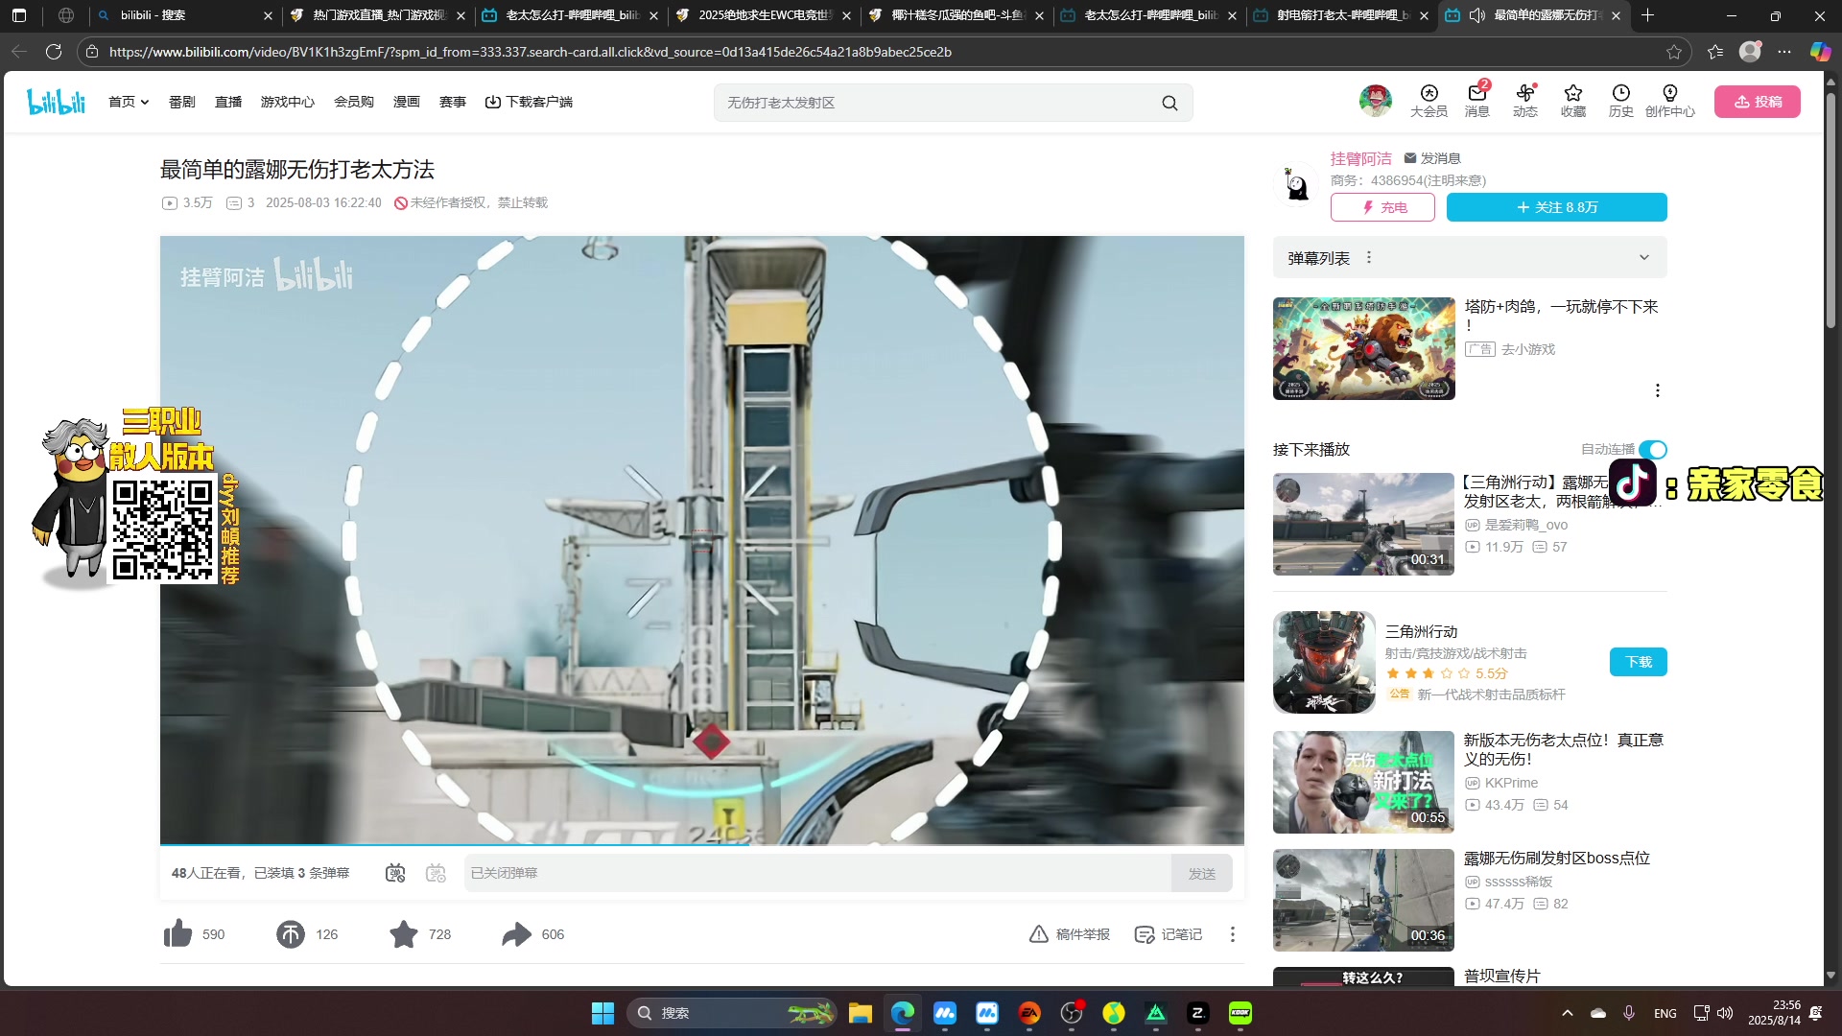Show hidden system tray icons
The image size is (1842, 1036).
(1567, 1013)
